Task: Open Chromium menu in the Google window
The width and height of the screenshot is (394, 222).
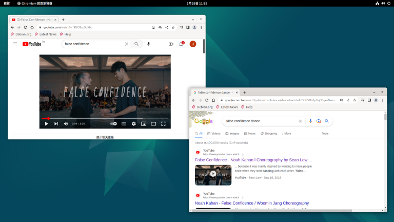Action: click(382, 100)
